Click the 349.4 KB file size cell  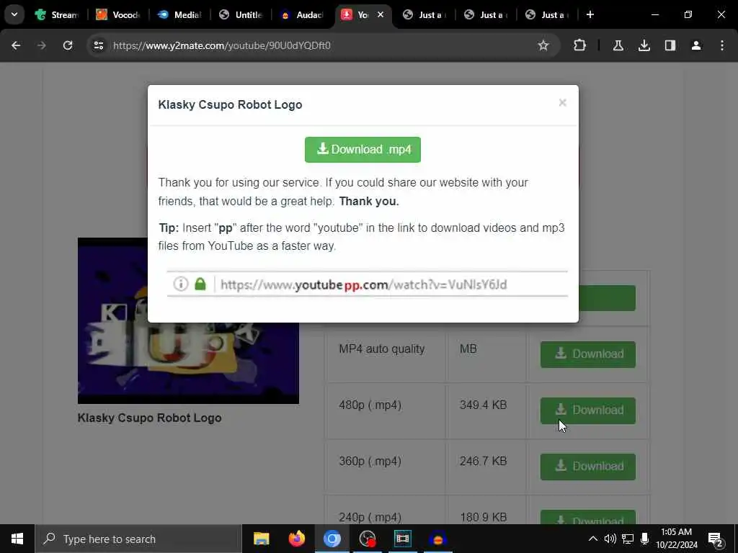pyautogui.click(x=484, y=405)
